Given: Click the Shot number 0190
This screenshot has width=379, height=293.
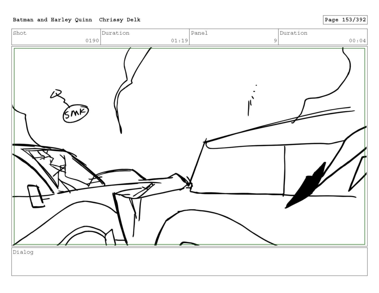Looking at the screenshot, I should [x=92, y=41].
